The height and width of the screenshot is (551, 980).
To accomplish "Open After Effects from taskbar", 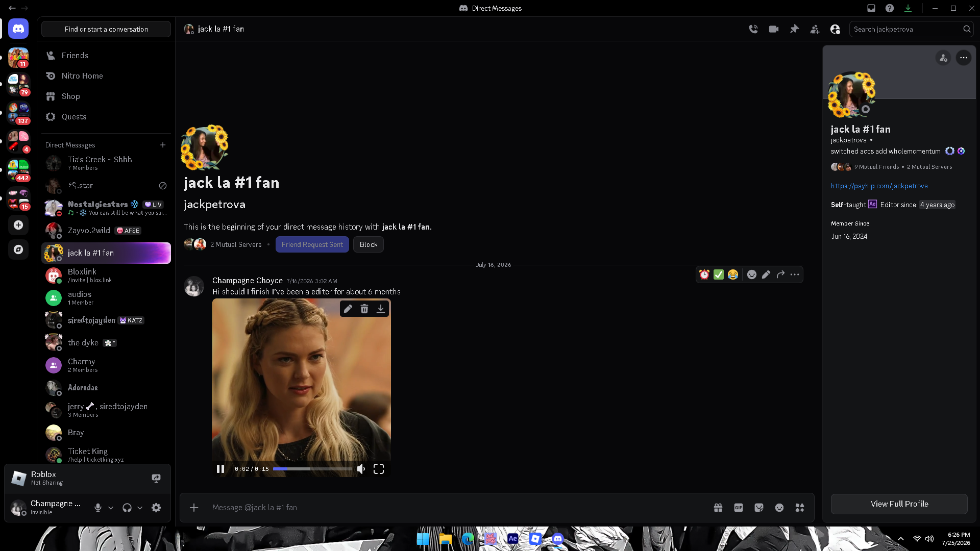I will [513, 539].
